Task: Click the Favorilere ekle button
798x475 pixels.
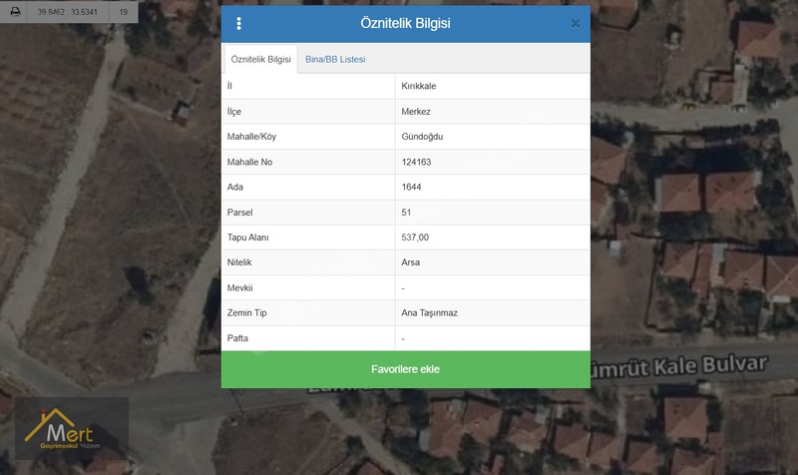Action: (406, 369)
